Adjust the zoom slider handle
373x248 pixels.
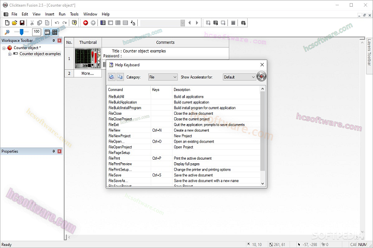point(22,32)
